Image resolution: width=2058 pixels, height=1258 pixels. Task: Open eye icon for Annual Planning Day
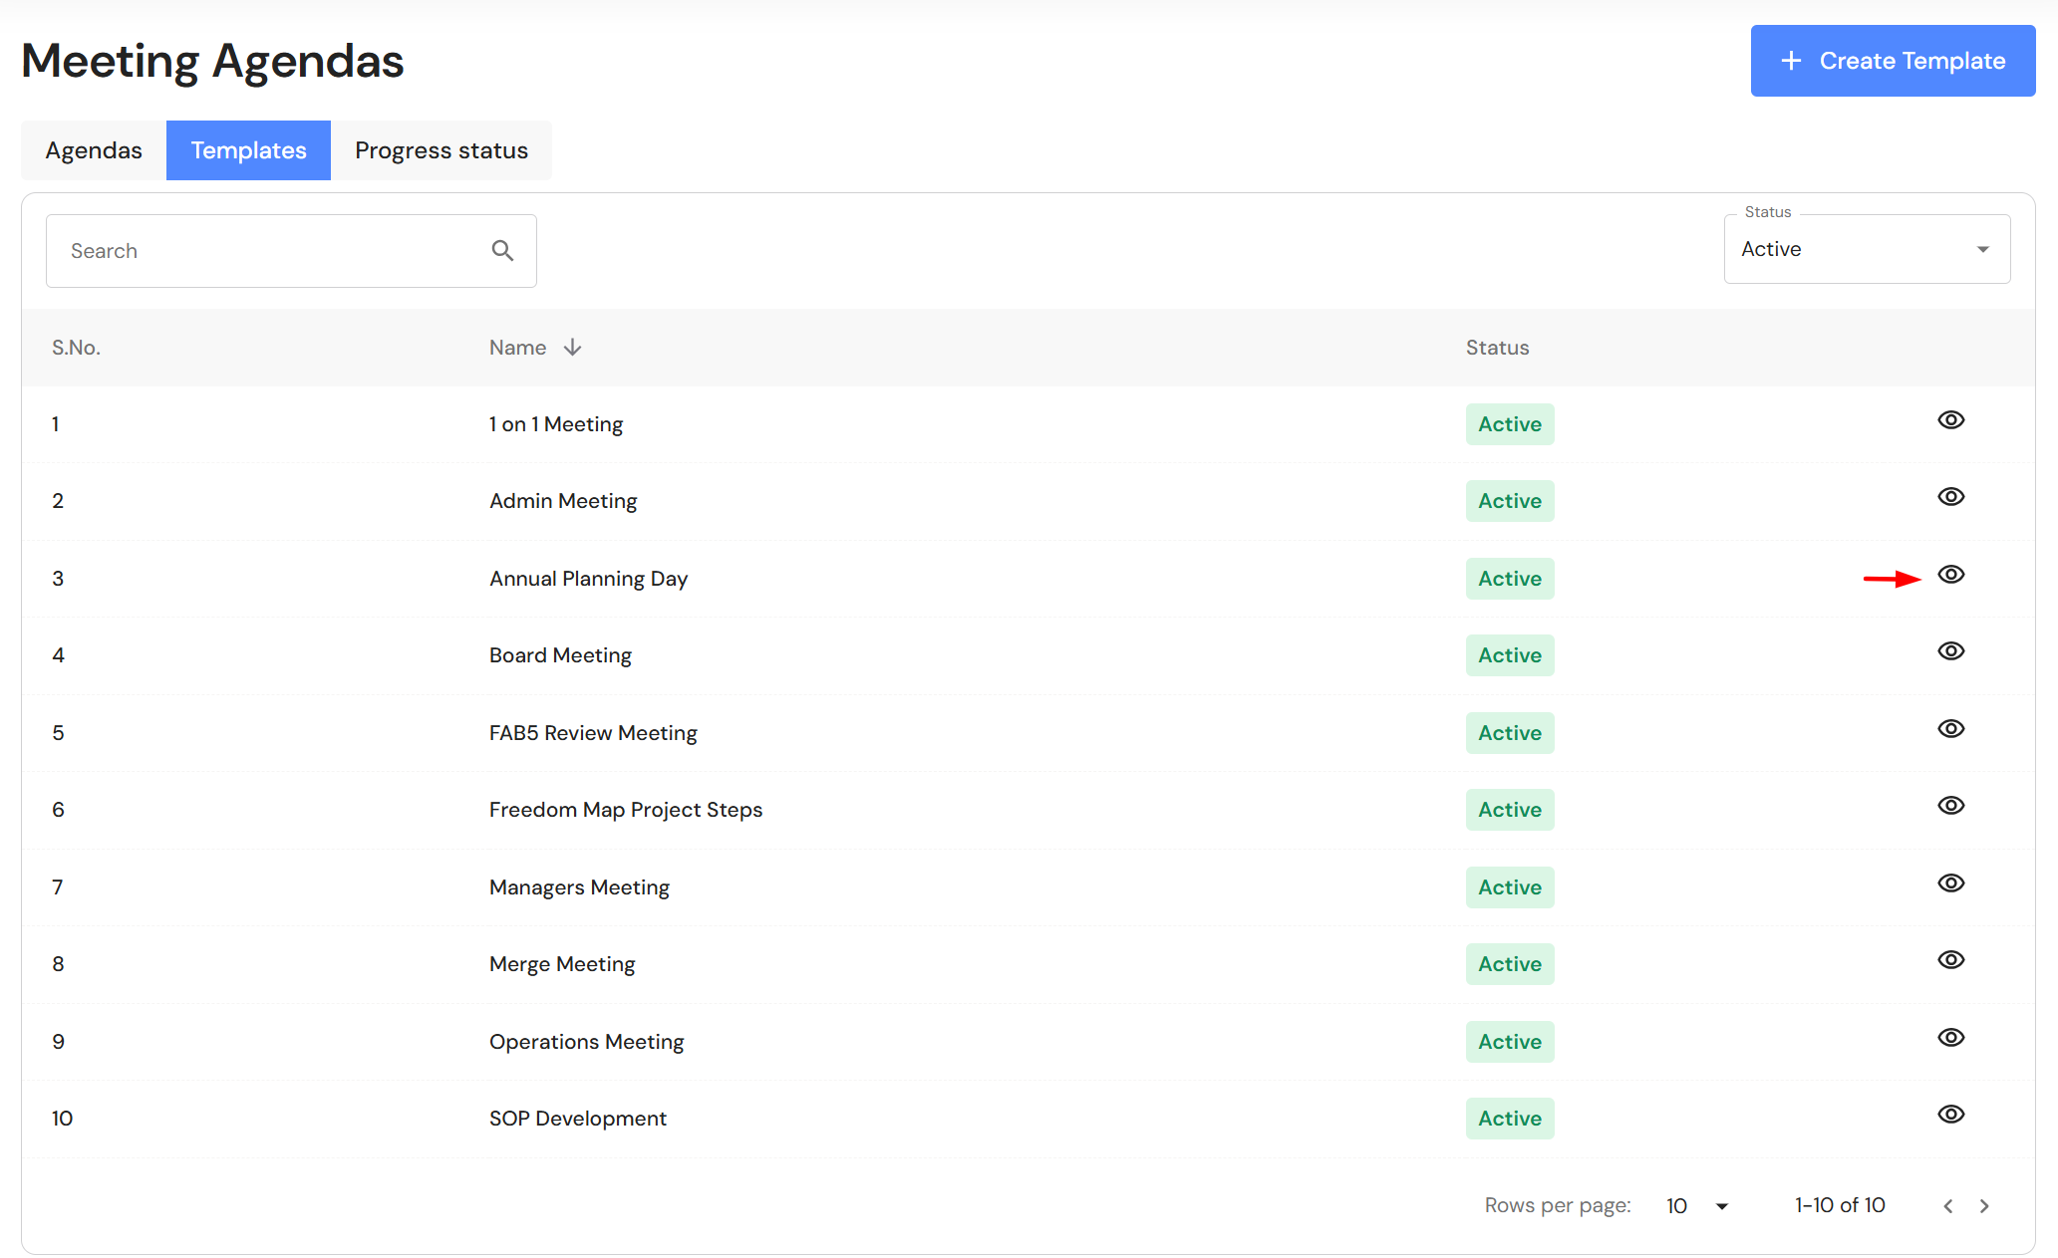click(x=1950, y=575)
